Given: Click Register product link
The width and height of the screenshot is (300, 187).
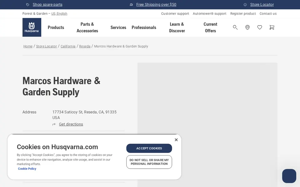Looking at the screenshot, I should coord(243,13).
